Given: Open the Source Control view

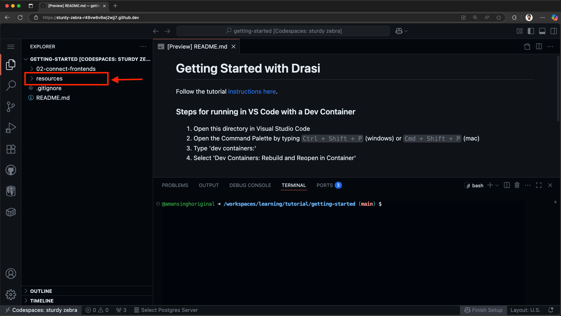Looking at the screenshot, I should (x=11, y=107).
